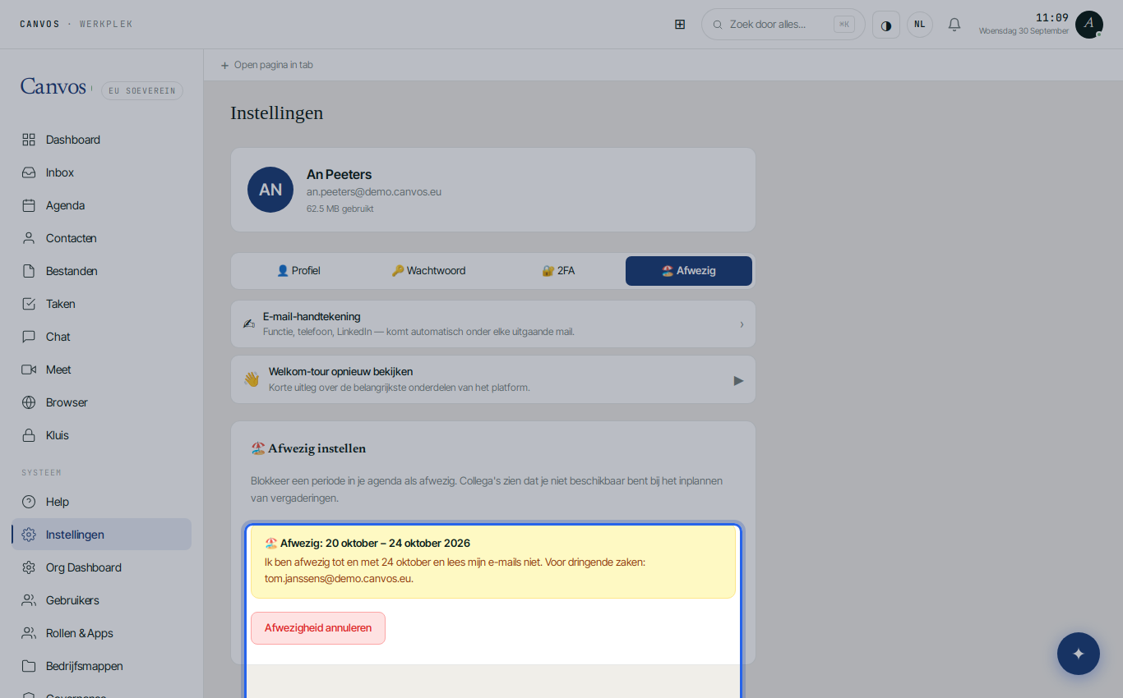The image size is (1123, 698).
Task: Click Open pagina in tab link
Action: 267,65
